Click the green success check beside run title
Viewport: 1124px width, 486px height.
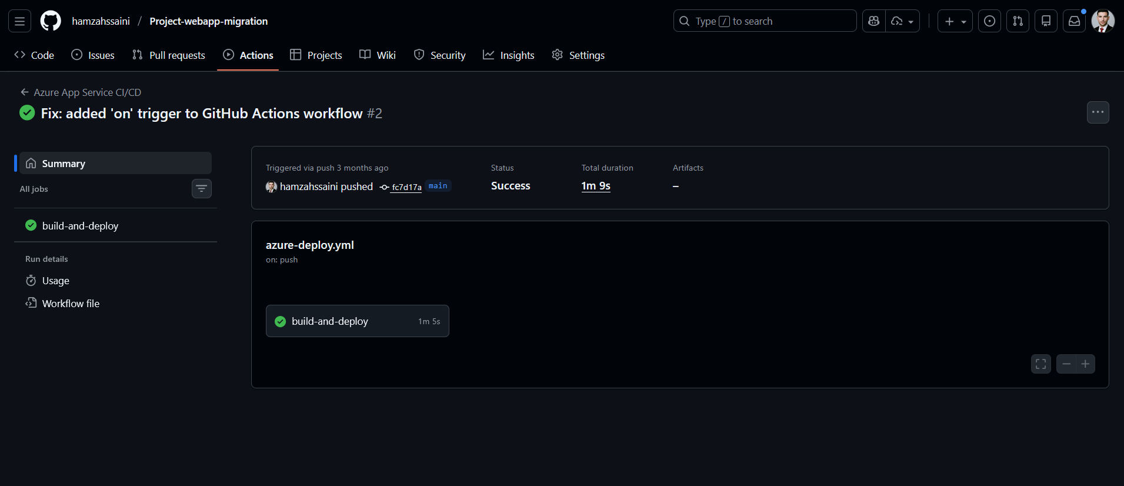[27, 113]
